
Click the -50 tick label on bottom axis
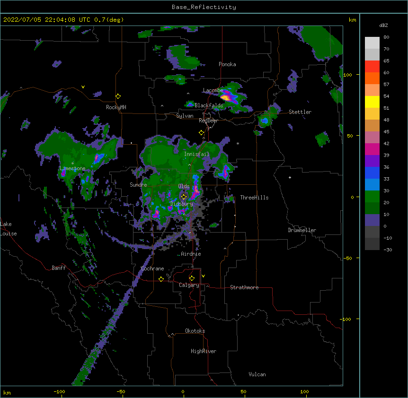[121, 391]
